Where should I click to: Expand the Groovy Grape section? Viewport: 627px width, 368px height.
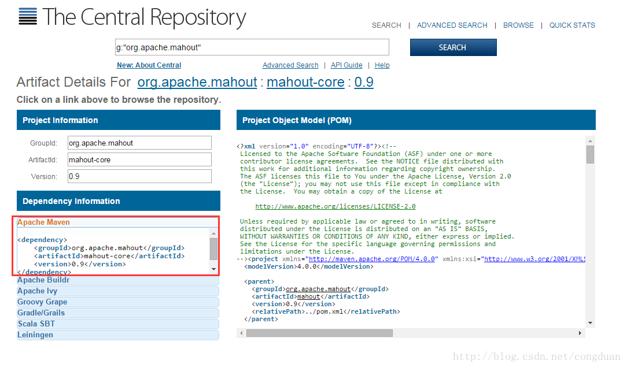coord(117,302)
